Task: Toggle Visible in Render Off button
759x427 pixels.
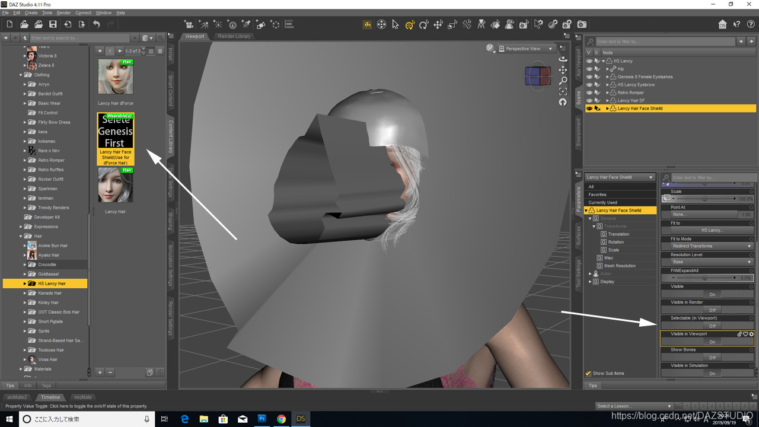Action: tap(712, 310)
